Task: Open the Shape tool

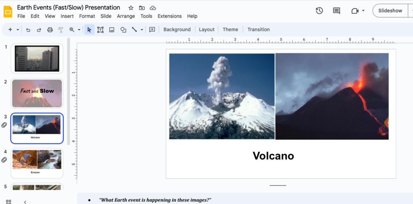Action: 123,30
